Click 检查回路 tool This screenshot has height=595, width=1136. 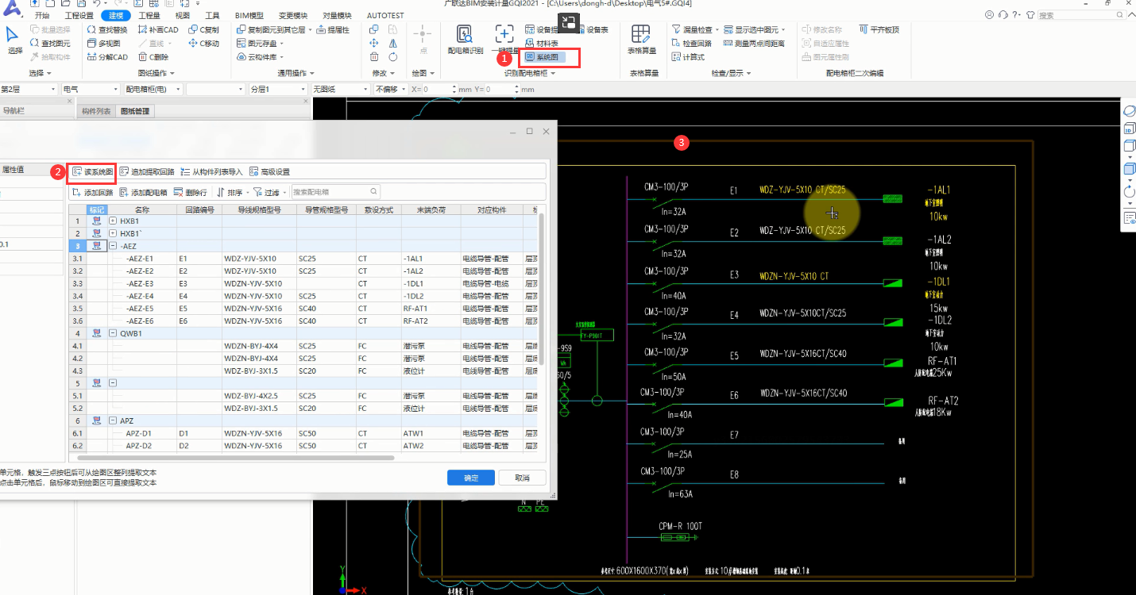[691, 44]
